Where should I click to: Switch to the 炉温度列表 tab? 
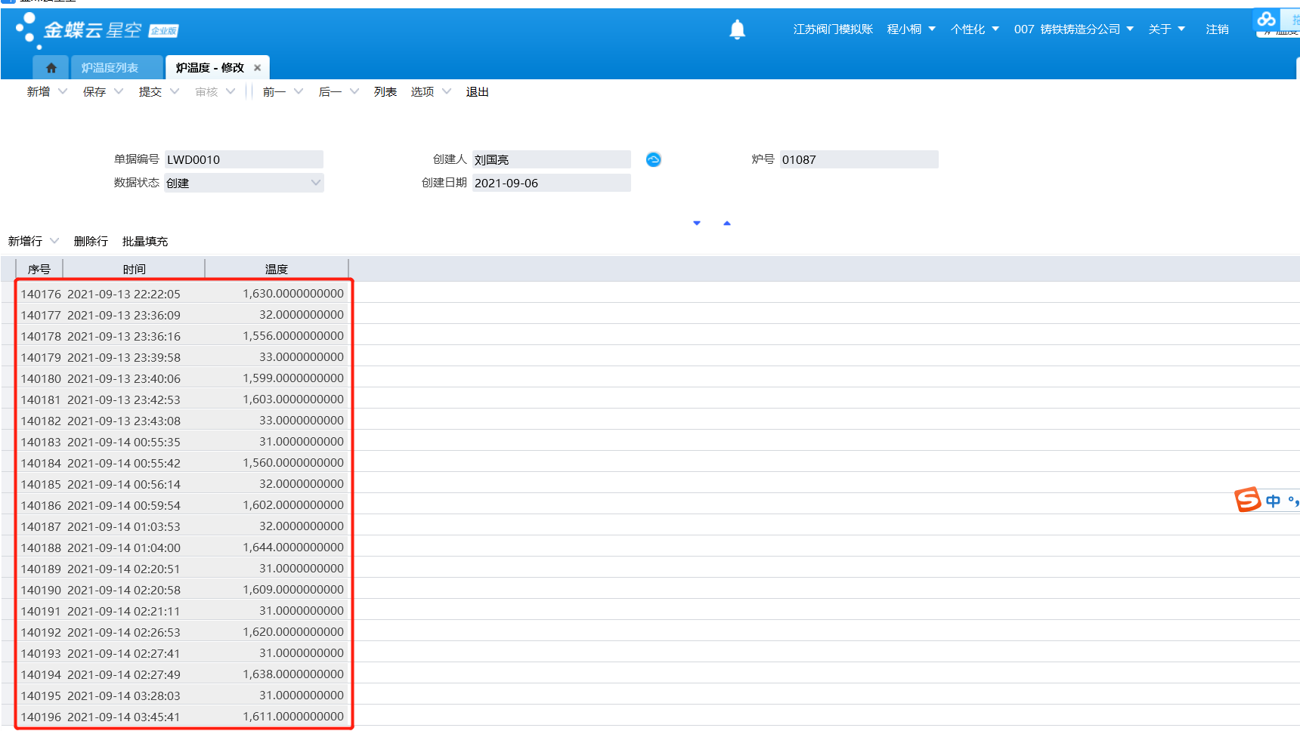110,68
